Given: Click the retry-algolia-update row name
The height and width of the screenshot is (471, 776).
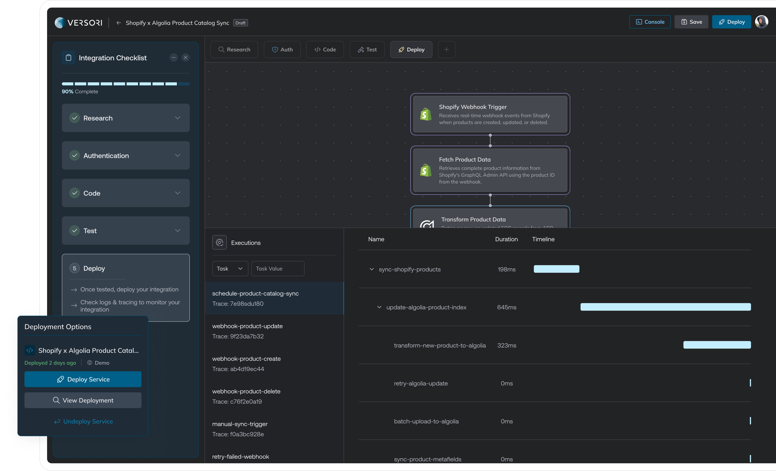Looking at the screenshot, I should (x=421, y=383).
